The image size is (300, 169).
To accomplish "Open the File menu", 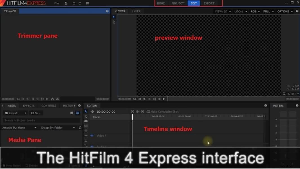I will (x=56, y=3).
